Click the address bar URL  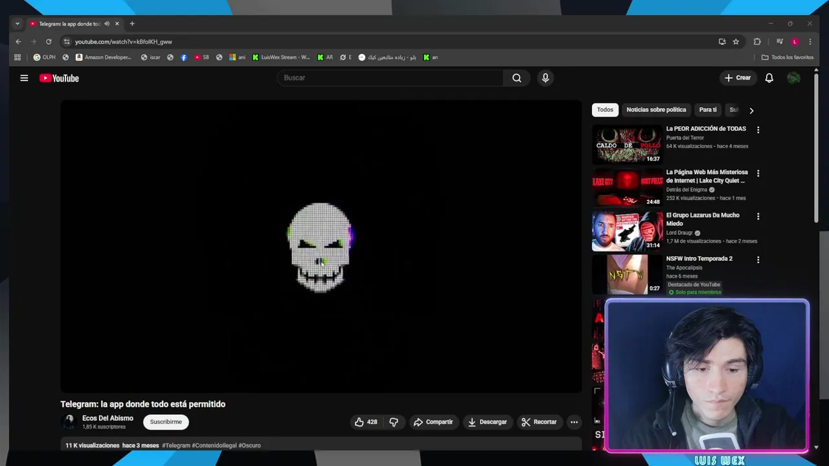coord(123,41)
